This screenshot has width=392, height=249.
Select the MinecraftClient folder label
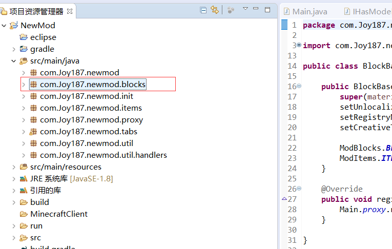(x=59, y=214)
